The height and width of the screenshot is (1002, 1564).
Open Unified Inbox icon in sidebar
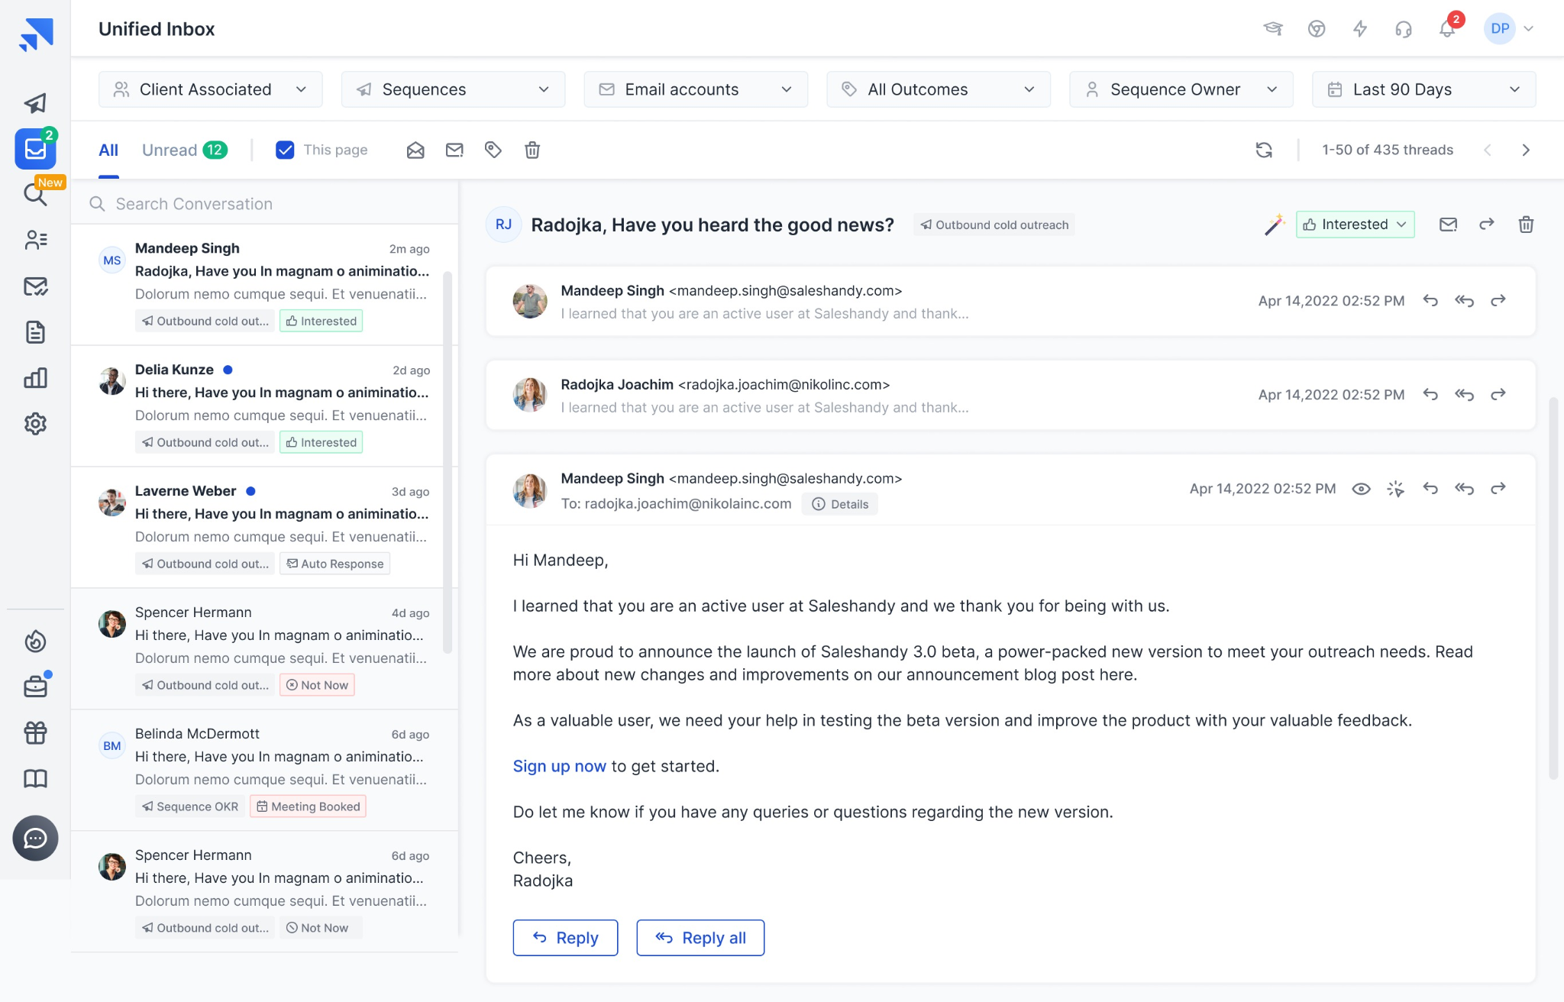tap(35, 148)
